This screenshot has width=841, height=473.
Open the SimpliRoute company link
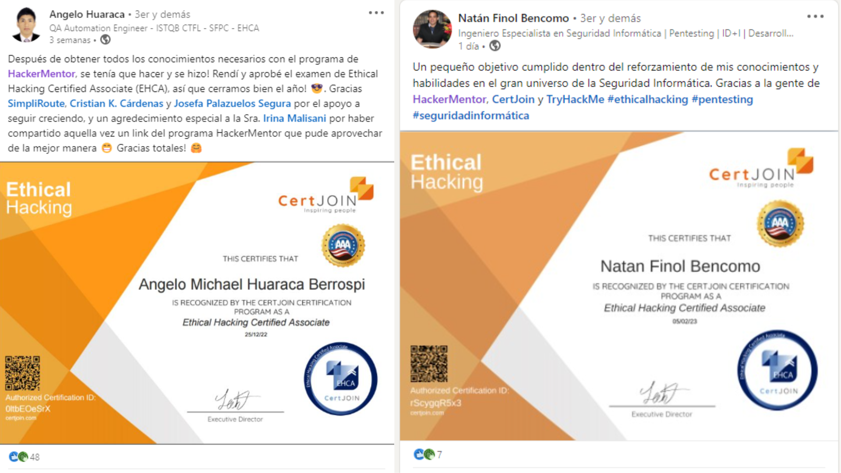[36, 103]
